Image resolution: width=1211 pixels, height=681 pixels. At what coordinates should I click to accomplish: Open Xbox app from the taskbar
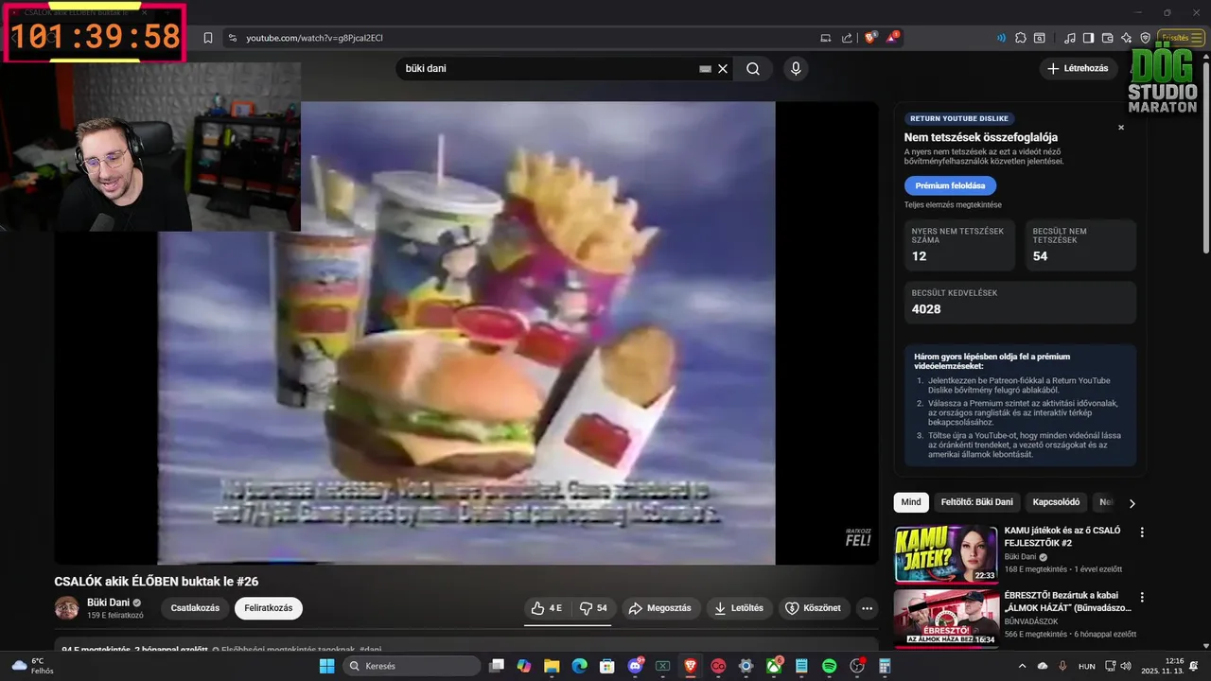tap(774, 666)
